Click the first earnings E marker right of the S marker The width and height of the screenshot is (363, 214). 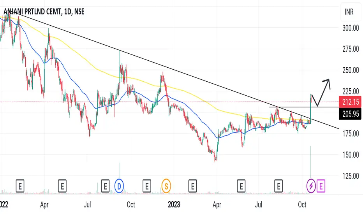click(193, 186)
